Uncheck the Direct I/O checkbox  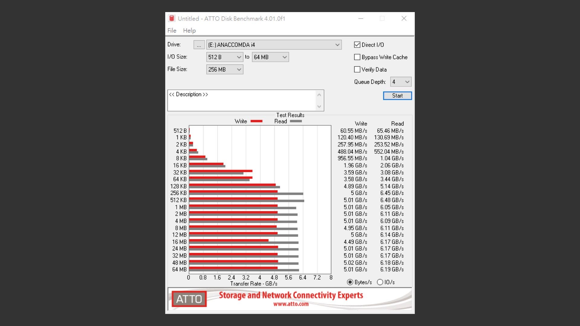click(x=357, y=45)
